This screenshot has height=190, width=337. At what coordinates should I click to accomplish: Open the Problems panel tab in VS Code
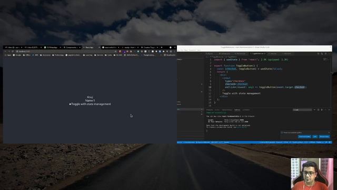(210, 110)
